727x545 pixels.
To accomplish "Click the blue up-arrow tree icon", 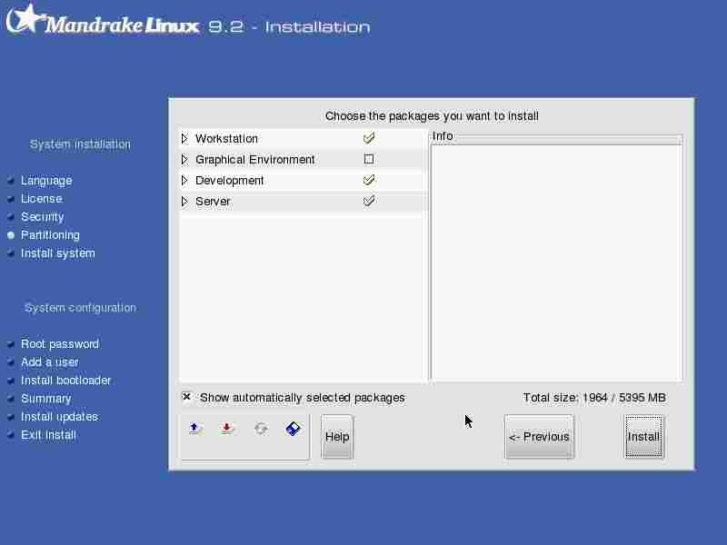I will (195, 429).
